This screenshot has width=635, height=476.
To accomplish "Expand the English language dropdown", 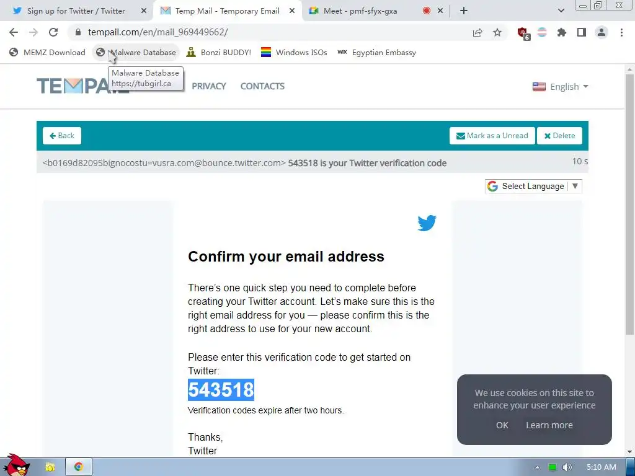I will (x=561, y=87).
